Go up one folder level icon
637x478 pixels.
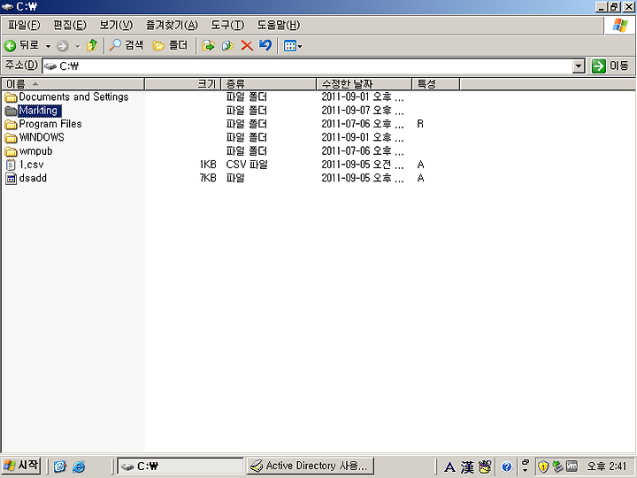[x=92, y=45]
